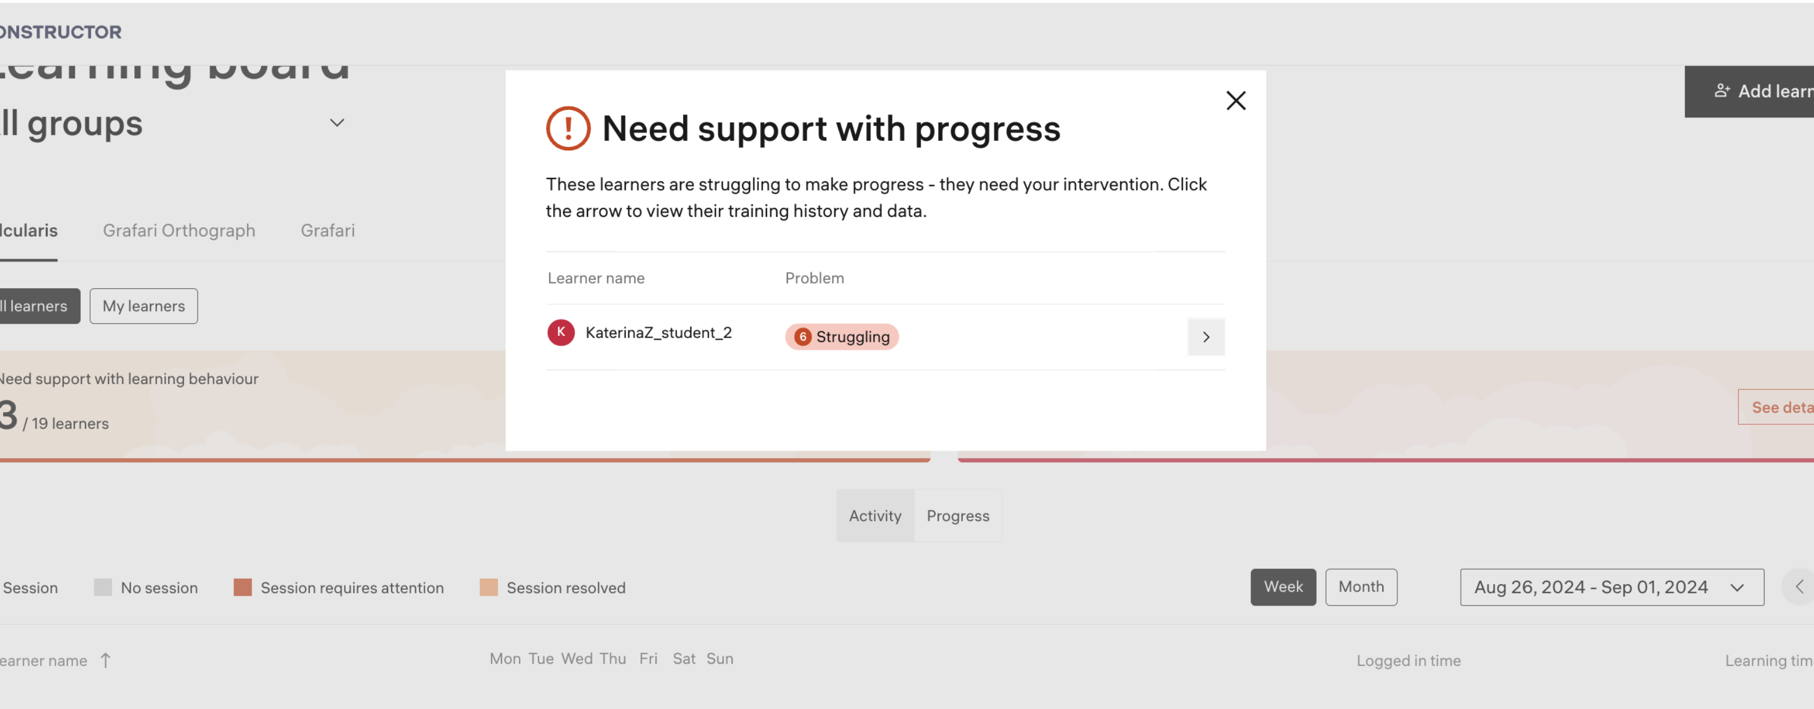Open KaterinaZ_student_2 details arrow
Image resolution: width=1814 pixels, height=709 pixels.
1205,336
